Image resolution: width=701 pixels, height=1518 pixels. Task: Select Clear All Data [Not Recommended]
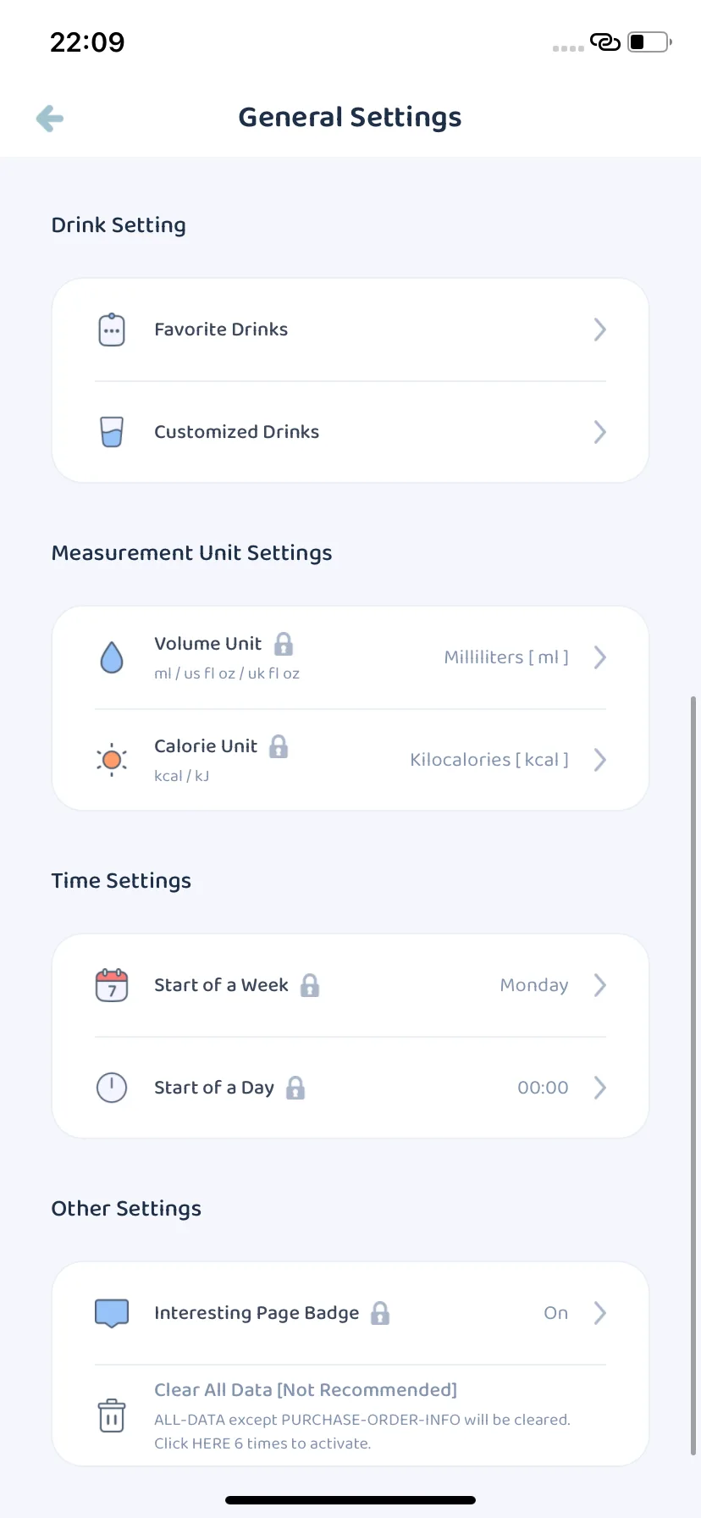[x=306, y=1390]
